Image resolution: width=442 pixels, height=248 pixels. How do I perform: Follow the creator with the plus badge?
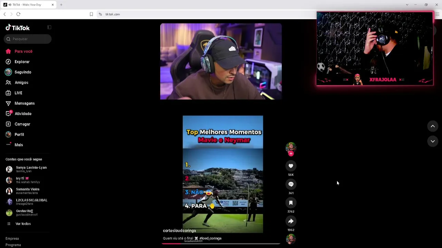[x=291, y=154]
